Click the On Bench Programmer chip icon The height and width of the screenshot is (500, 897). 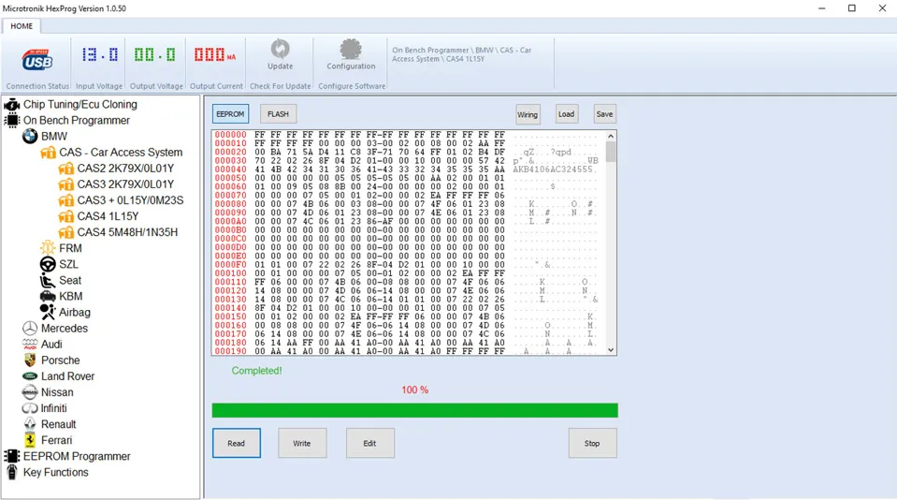[11, 120]
